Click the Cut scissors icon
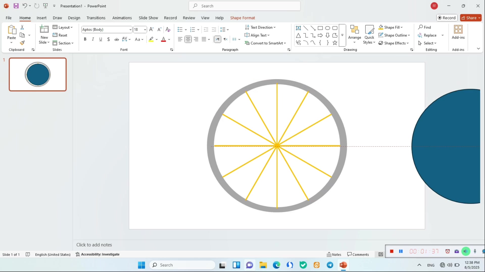Viewport: 485px width, 272px height. [x=22, y=27]
